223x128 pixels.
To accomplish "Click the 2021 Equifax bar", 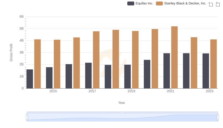I will click(166, 71).
